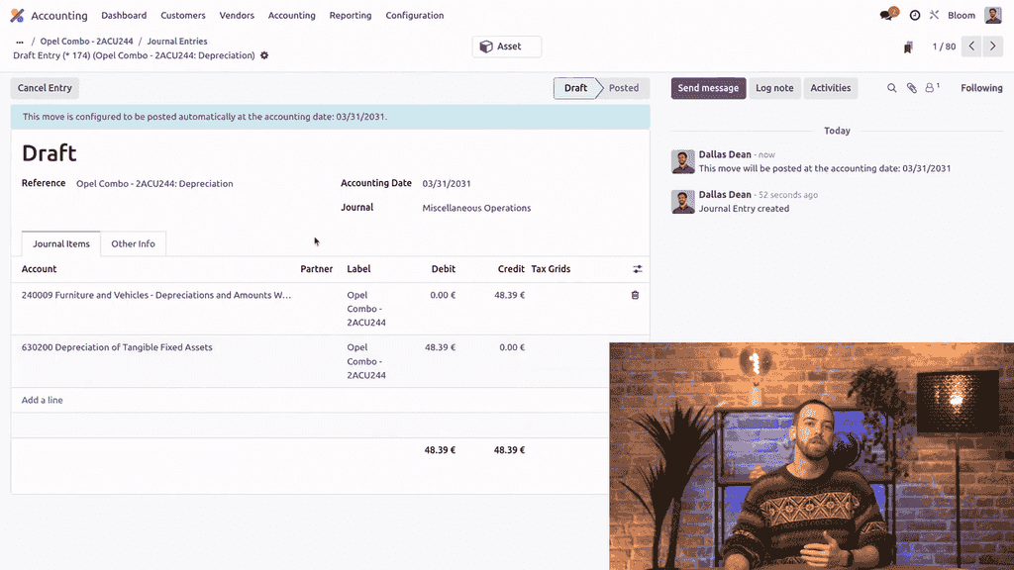Go to the next record
The image size is (1014, 570).
(993, 47)
